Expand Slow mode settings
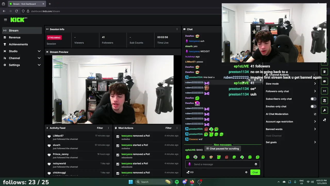Screen dimensions: 330x186 pos(291,84)
